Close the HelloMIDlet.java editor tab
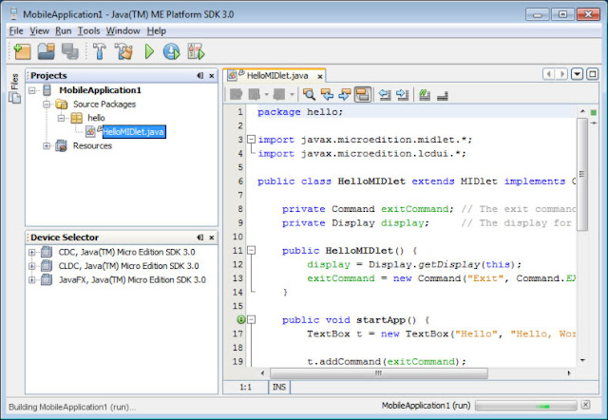The height and width of the screenshot is (420, 608). click(320, 76)
